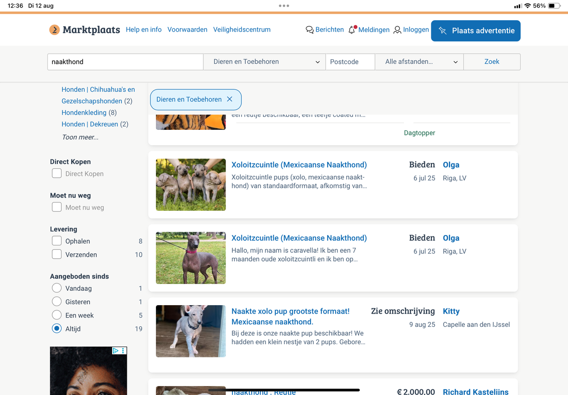
Task: Click the naakthond search input field
Action: 125,62
